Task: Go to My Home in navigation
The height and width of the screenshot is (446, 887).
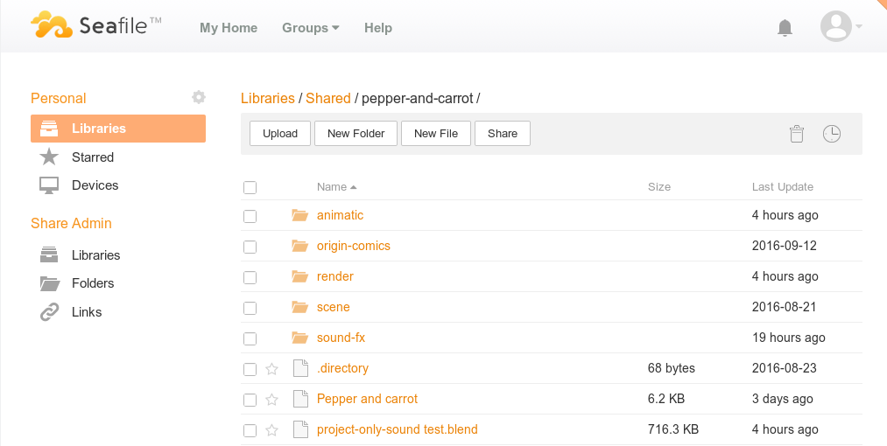Action: point(229,28)
